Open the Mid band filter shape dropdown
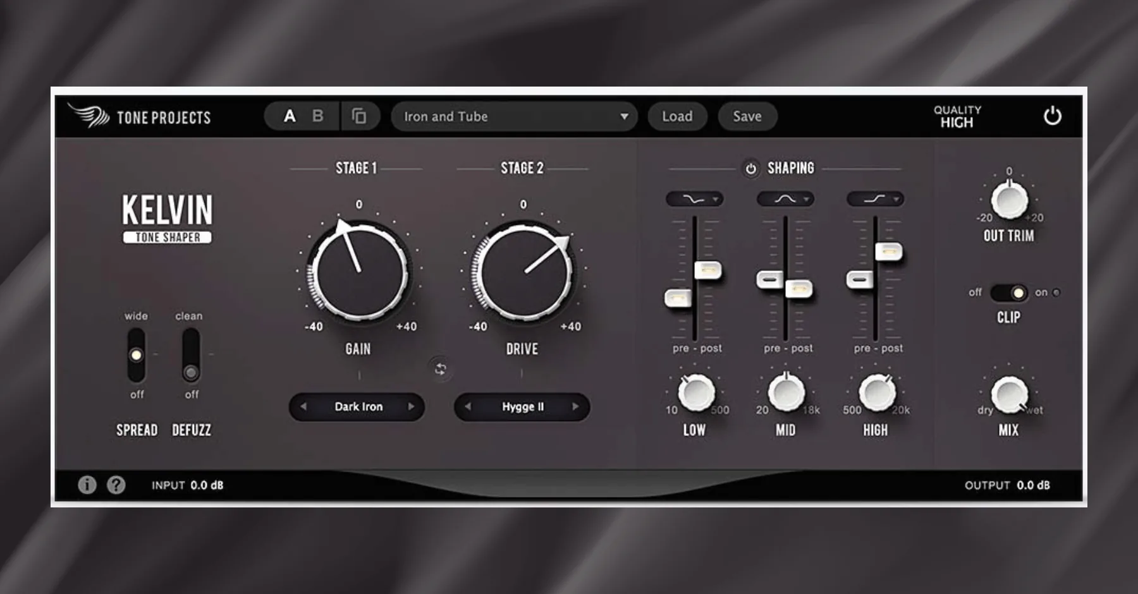 tap(785, 199)
